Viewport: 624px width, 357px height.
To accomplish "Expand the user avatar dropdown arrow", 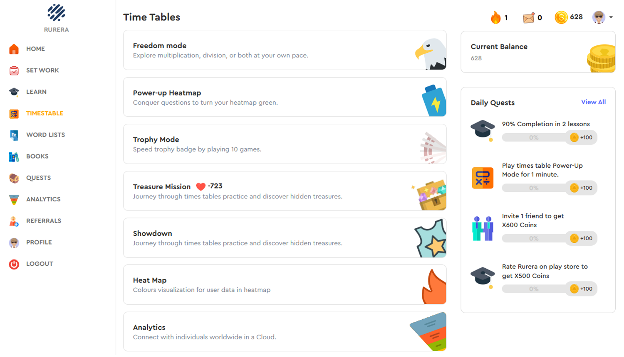I will coord(611,17).
